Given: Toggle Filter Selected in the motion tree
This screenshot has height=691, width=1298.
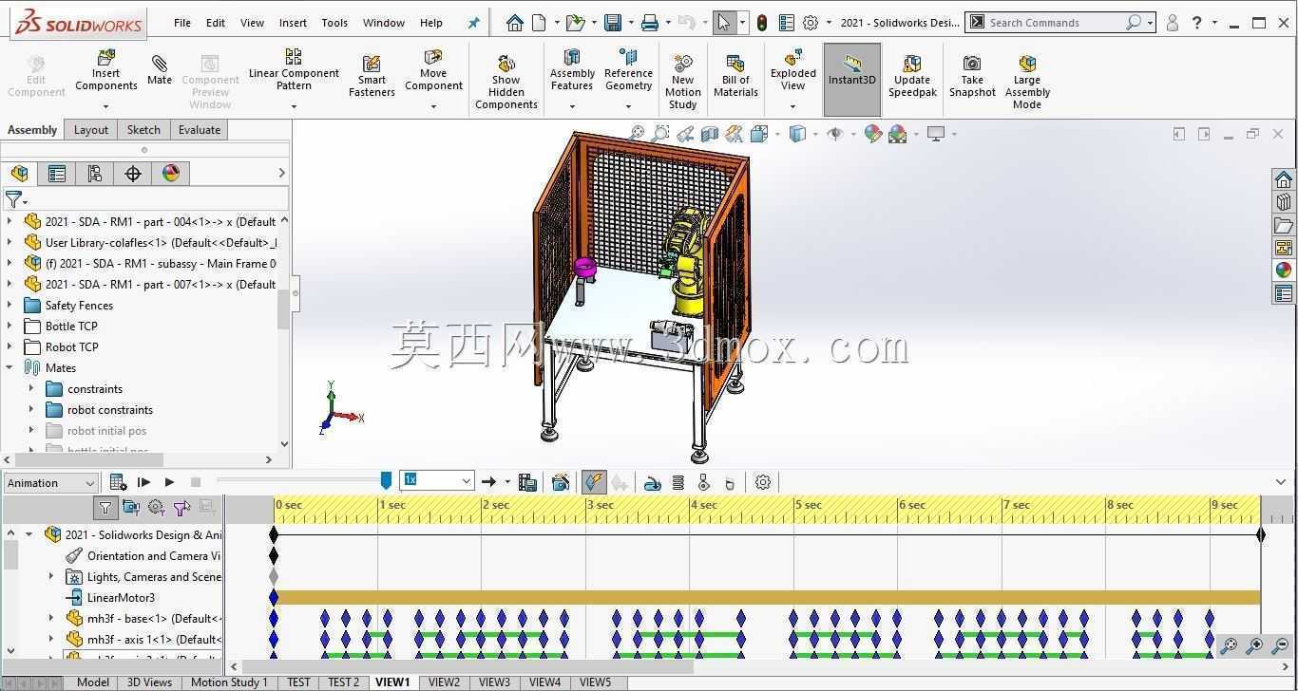Looking at the screenshot, I should pyautogui.click(x=181, y=508).
